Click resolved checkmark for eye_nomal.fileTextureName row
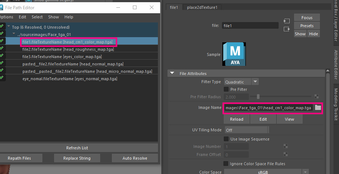The image size is (339, 174). pos(2,77)
